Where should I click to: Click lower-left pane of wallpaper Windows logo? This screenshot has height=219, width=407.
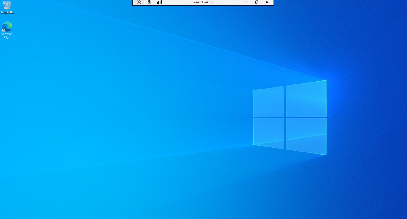(x=269, y=133)
